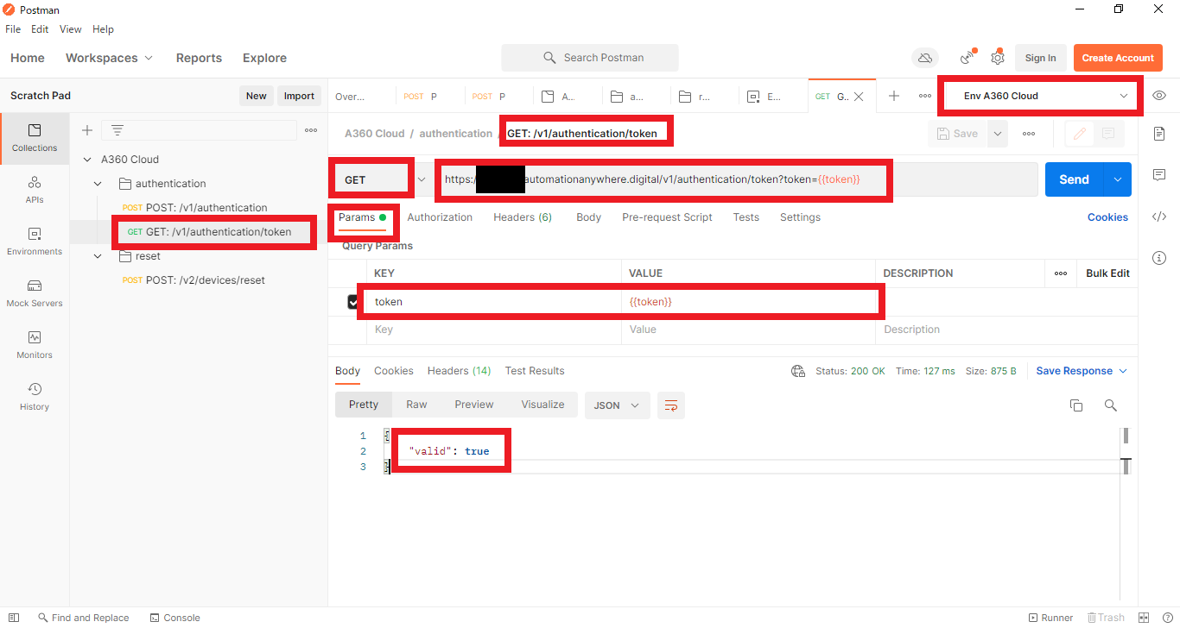
Task: Open the code snippet icon in right sidebar
Action: tap(1159, 217)
